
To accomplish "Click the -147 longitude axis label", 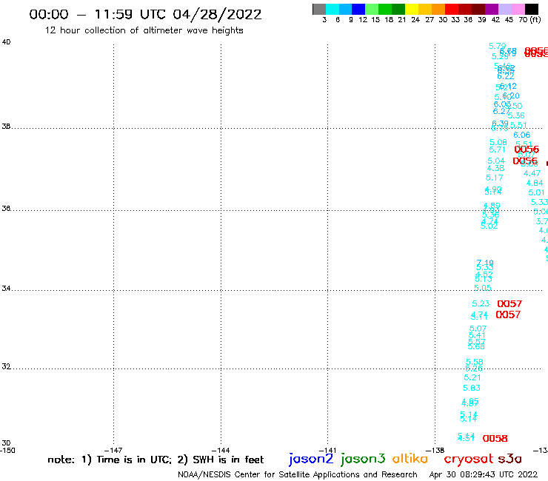I will tap(113, 451).
